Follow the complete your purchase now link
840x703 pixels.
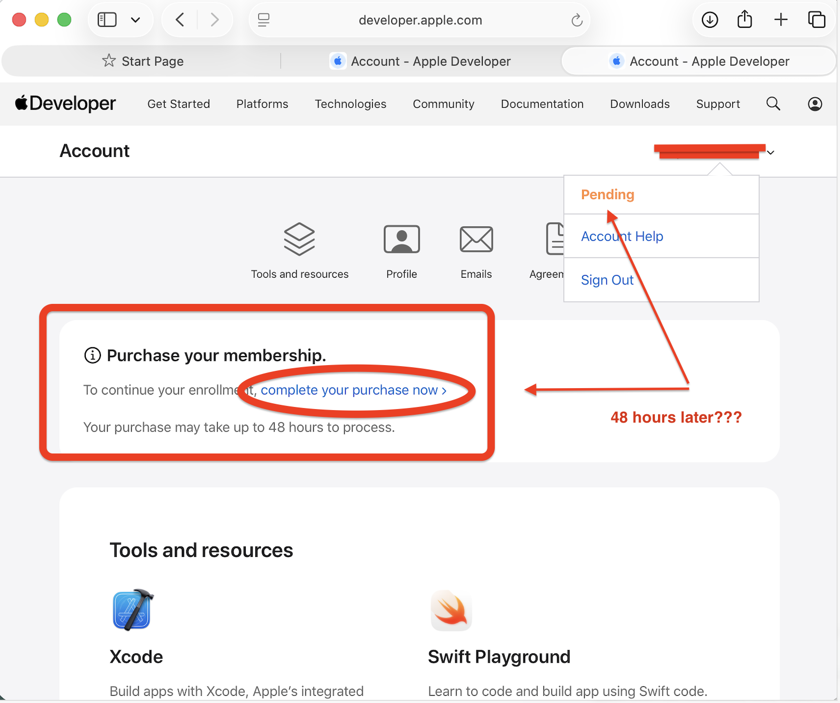[354, 390]
